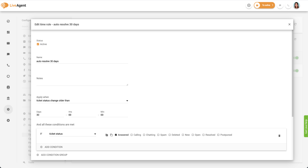Viewport: 308px width, 168px height.
Task: Expand the ticket status condition dropdown
Action: pyautogui.click(x=72, y=134)
